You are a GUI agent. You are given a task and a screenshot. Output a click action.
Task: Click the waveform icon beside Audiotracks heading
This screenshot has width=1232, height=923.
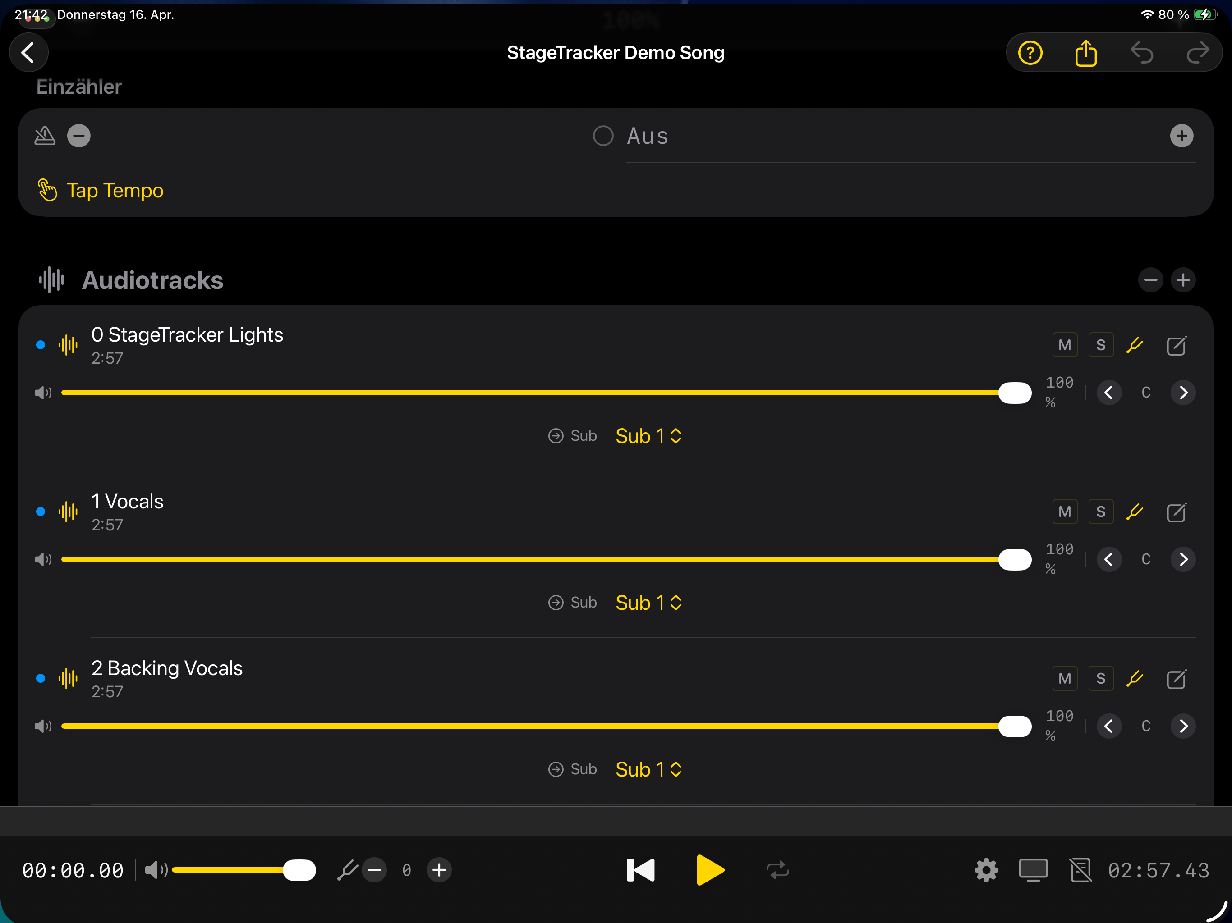tap(52, 280)
